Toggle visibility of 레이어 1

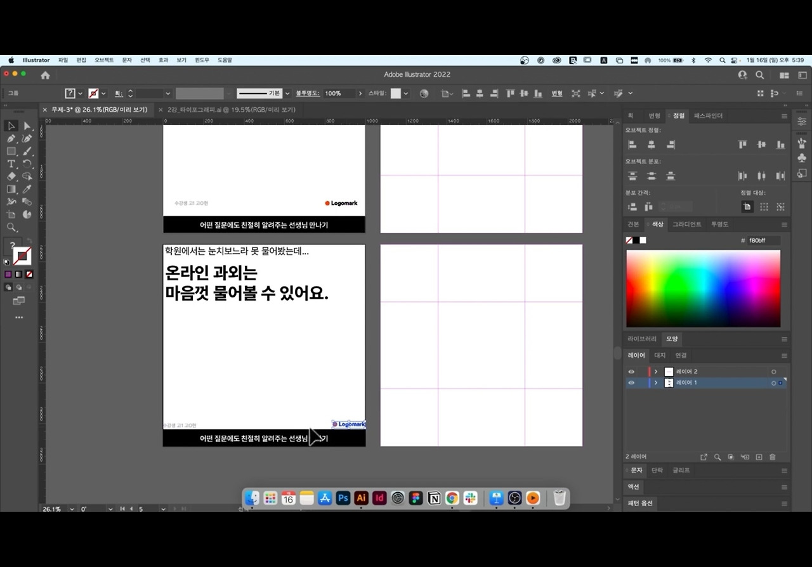[631, 383]
